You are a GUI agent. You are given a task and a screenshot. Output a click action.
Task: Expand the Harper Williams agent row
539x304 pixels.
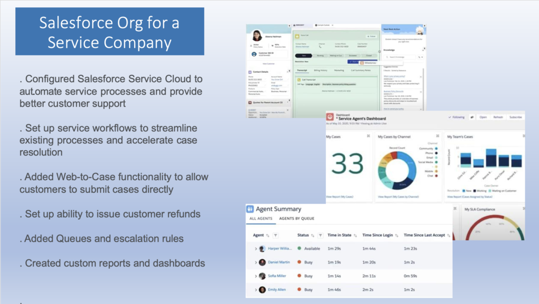pyautogui.click(x=256, y=249)
